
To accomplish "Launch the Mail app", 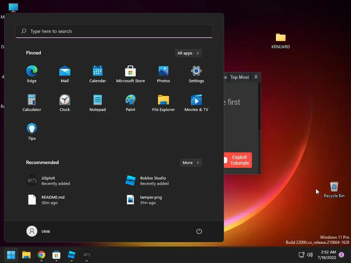I will tap(65, 74).
